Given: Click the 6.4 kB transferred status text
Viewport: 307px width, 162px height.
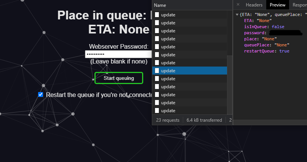Looking at the screenshot, I should pyautogui.click(x=204, y=120).
